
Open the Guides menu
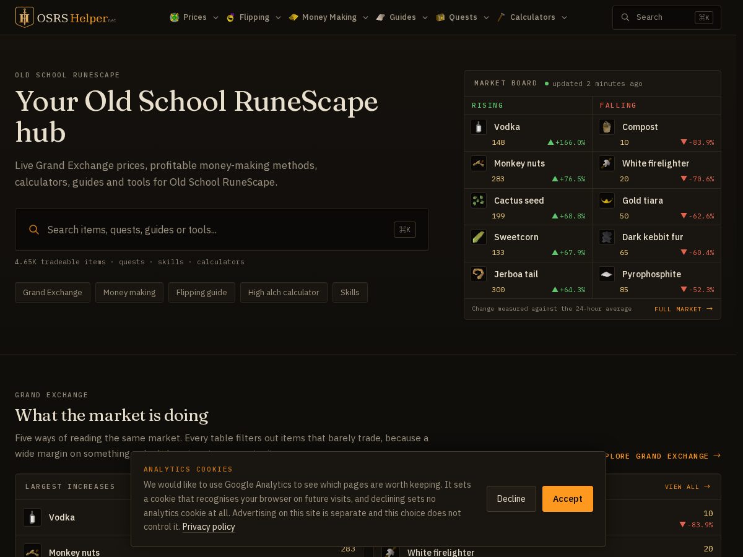402,17
